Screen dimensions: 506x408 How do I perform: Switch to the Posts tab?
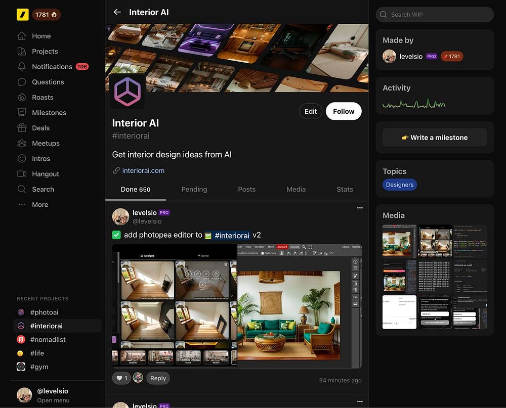pyautogui.click(x=246, y=189)
